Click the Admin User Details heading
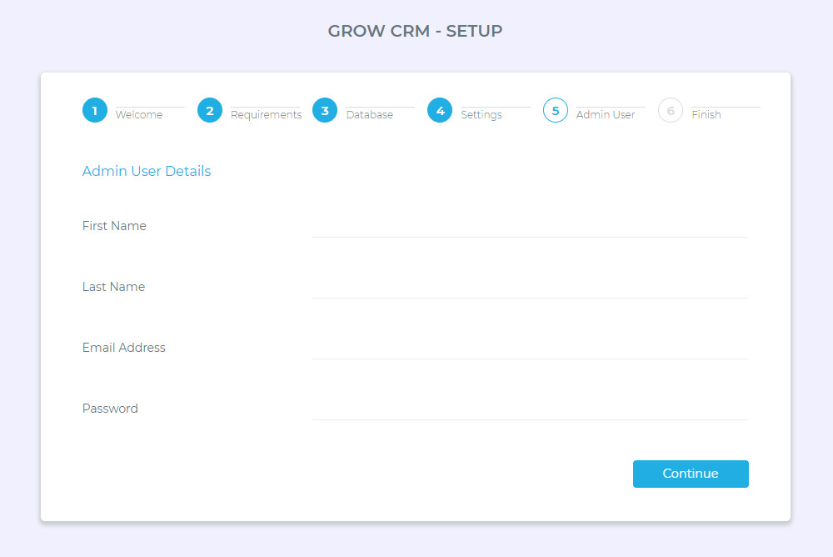The height and width of the screenshot is (557, 833). click(147, 171)
